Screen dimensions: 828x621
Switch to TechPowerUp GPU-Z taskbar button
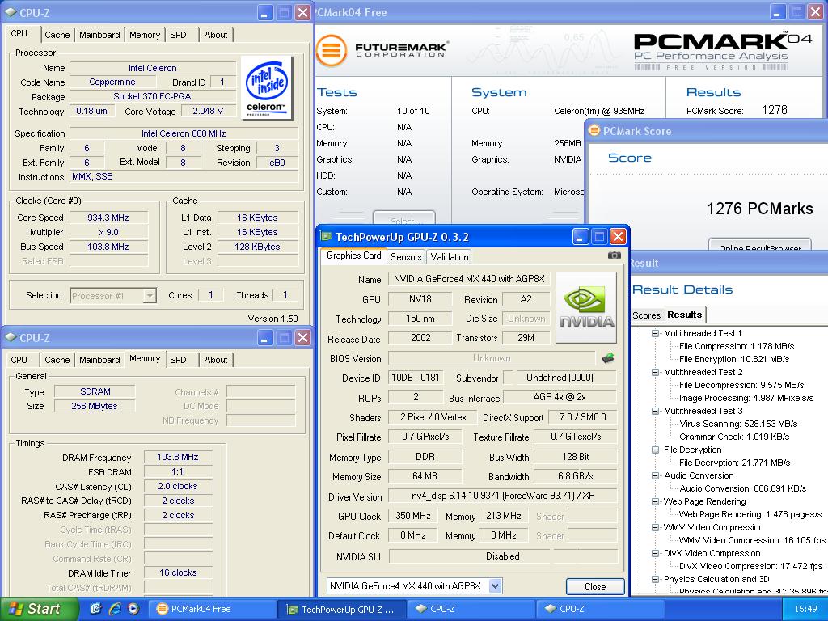pos(343,609)
